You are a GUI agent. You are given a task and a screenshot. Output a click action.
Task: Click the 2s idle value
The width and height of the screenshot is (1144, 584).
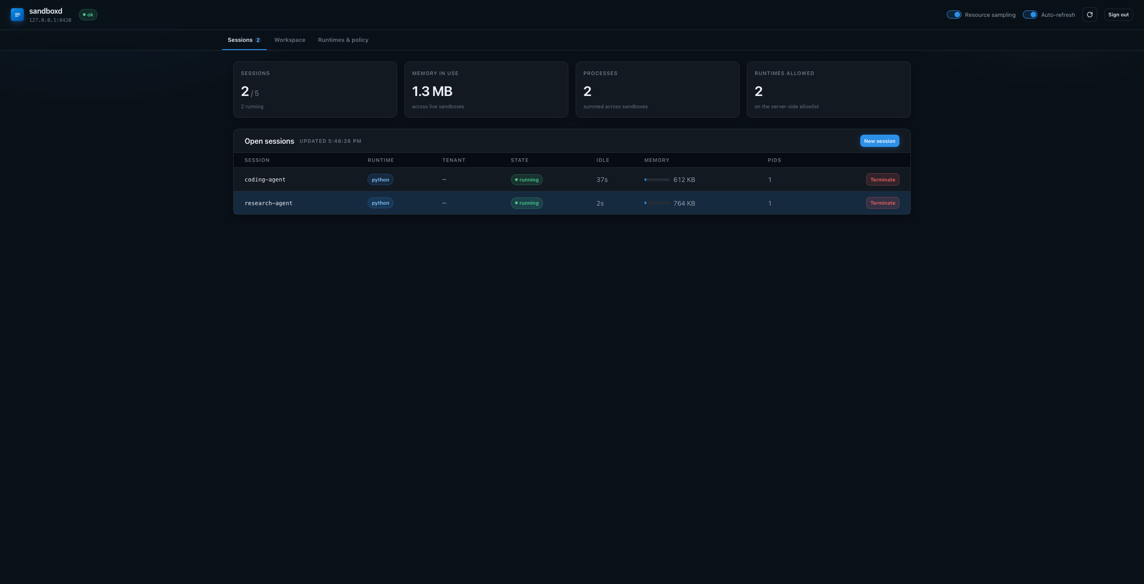click(x=600, y=203)
